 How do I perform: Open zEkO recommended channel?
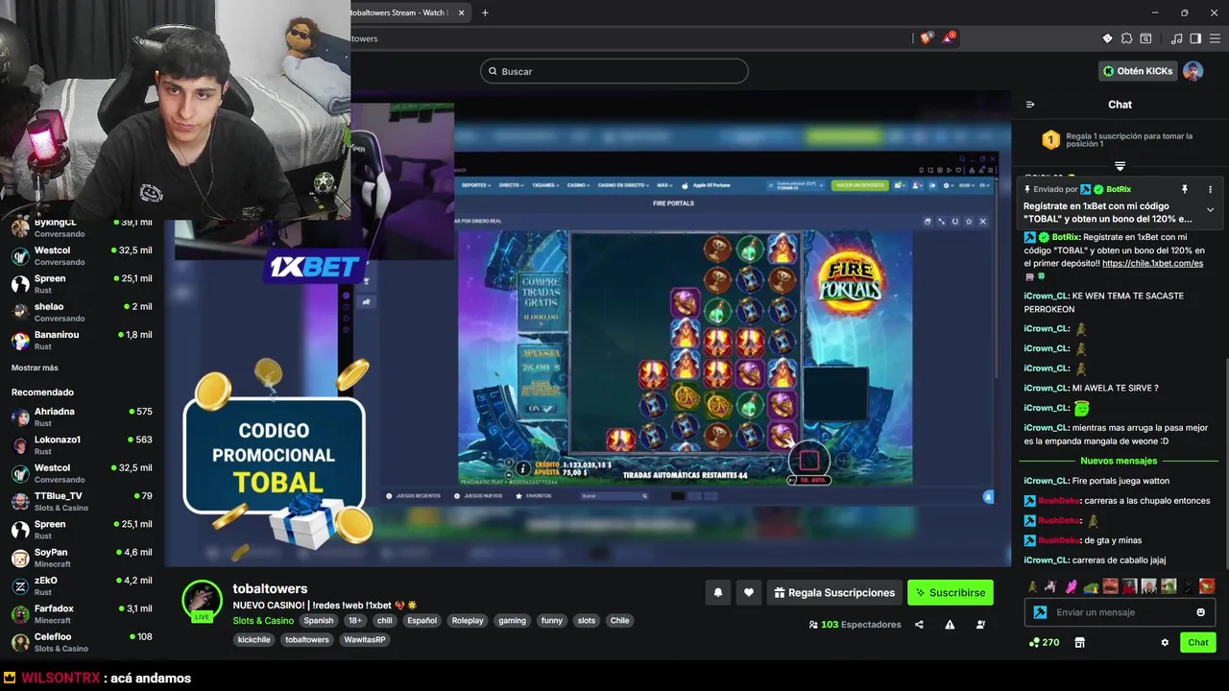(x=82, y=585)
